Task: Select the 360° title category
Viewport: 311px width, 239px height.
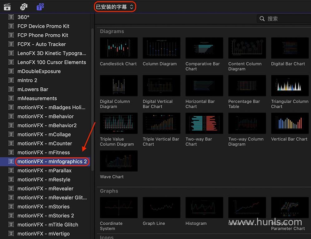Action: click(45, 17)
